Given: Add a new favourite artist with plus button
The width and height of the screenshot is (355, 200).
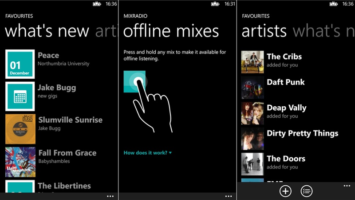Looking at the screenshot, I should pos(285,191).
